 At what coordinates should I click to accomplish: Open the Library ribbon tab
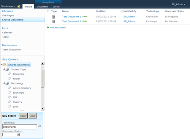56,7
